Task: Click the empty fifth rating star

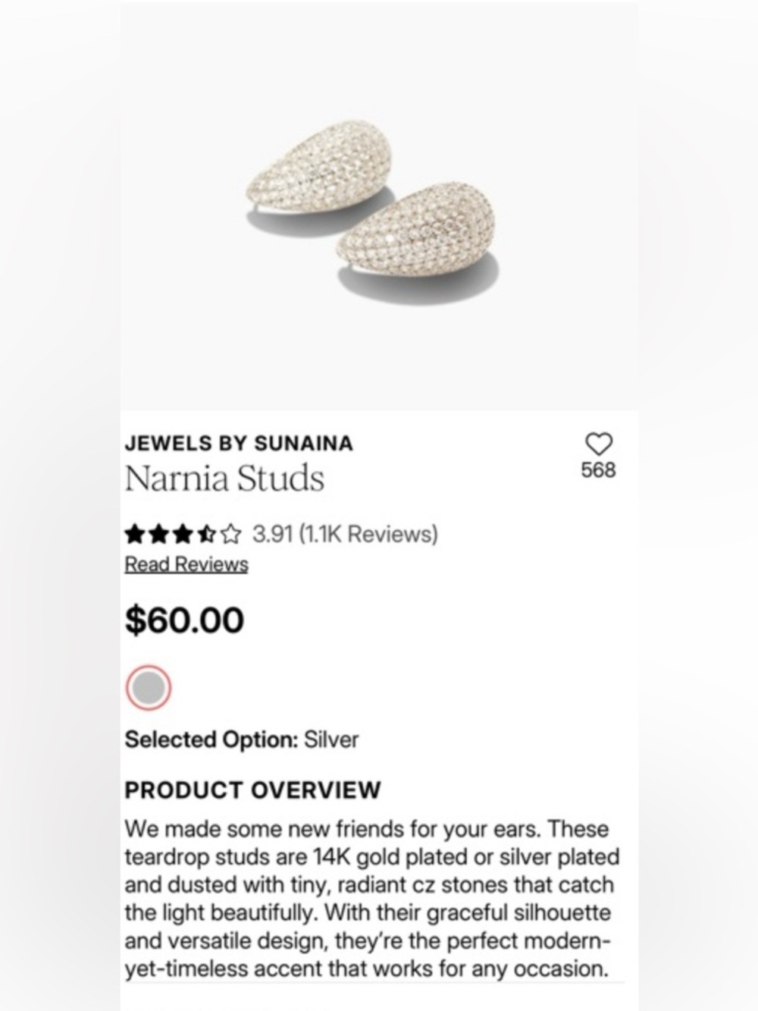Action: click(x=230, y=535)
